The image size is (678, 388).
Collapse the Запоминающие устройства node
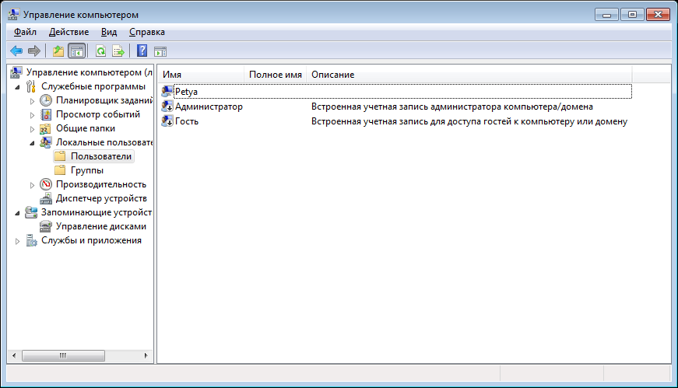tap(18, 213)
